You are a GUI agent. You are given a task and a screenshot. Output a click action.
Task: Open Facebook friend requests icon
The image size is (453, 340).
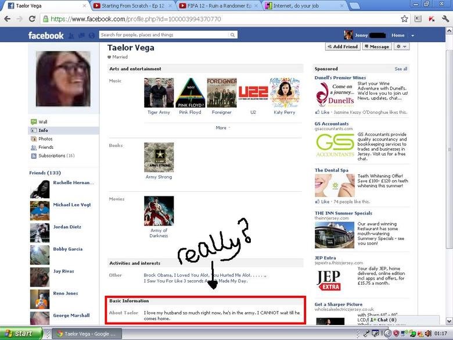coord(71,35)
